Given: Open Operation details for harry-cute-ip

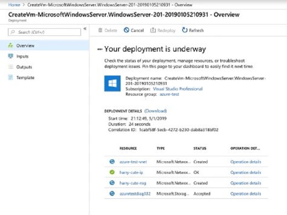Looking at the screenshot, I should [246, 172].
